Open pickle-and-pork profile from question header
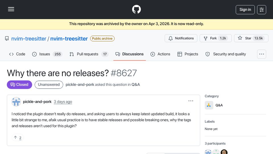This screenshot has height=154, width=273. point(80,85)
